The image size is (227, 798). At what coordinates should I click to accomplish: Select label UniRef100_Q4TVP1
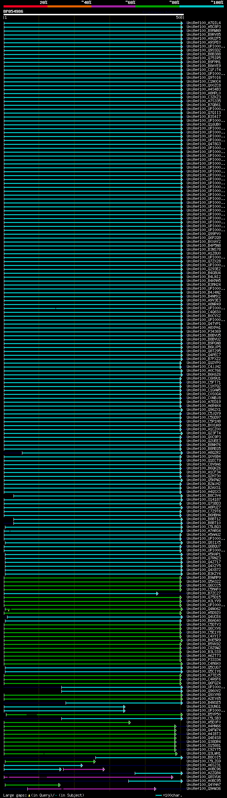coord(204,324)
